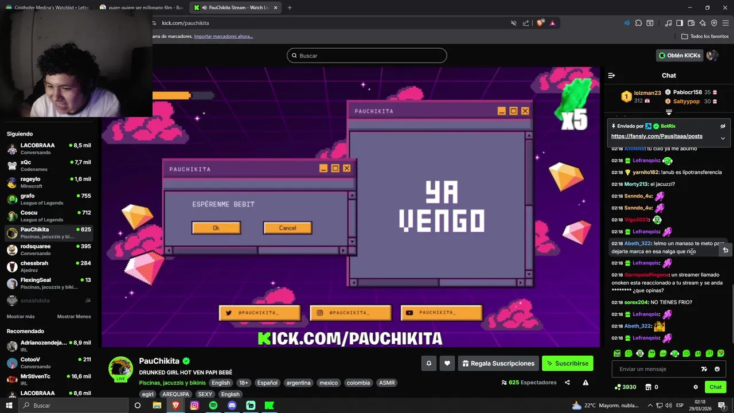The height and width of the screenshot is (413, 734).
Task: Open File Explorer from the taskbar
Action: (x=157, y=406)
